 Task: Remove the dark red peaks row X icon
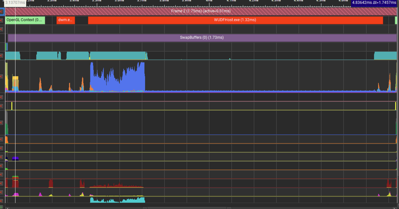2,183
